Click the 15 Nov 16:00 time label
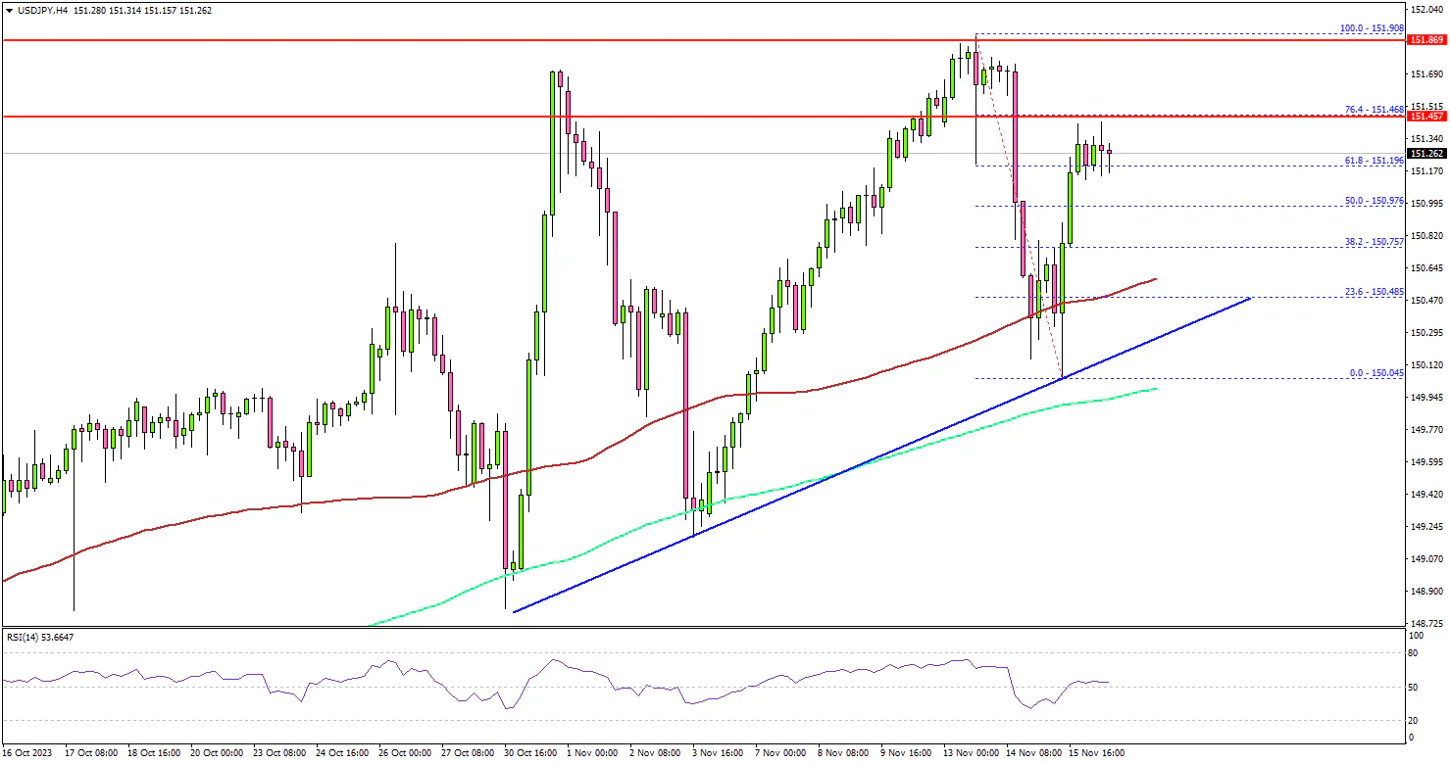 pyautogui.click(x=1097, y=753)
